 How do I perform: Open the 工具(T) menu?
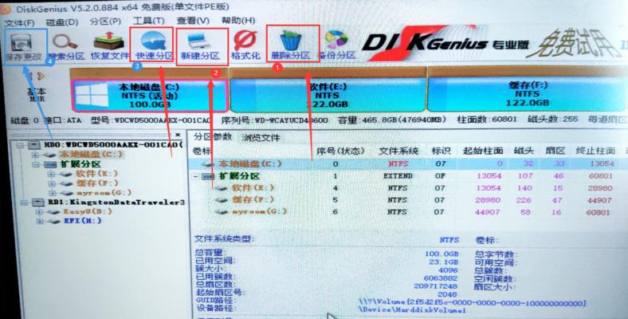click(148, 22)
